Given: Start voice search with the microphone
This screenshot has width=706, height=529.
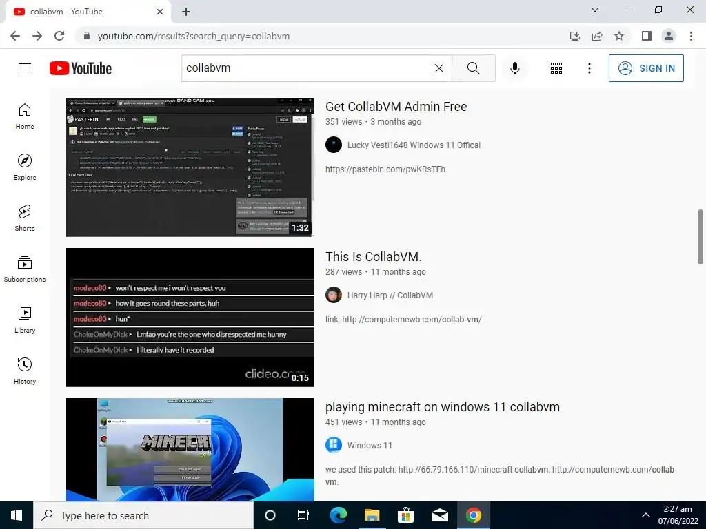Looking at the screenshot, I should (x=514, y=68).
